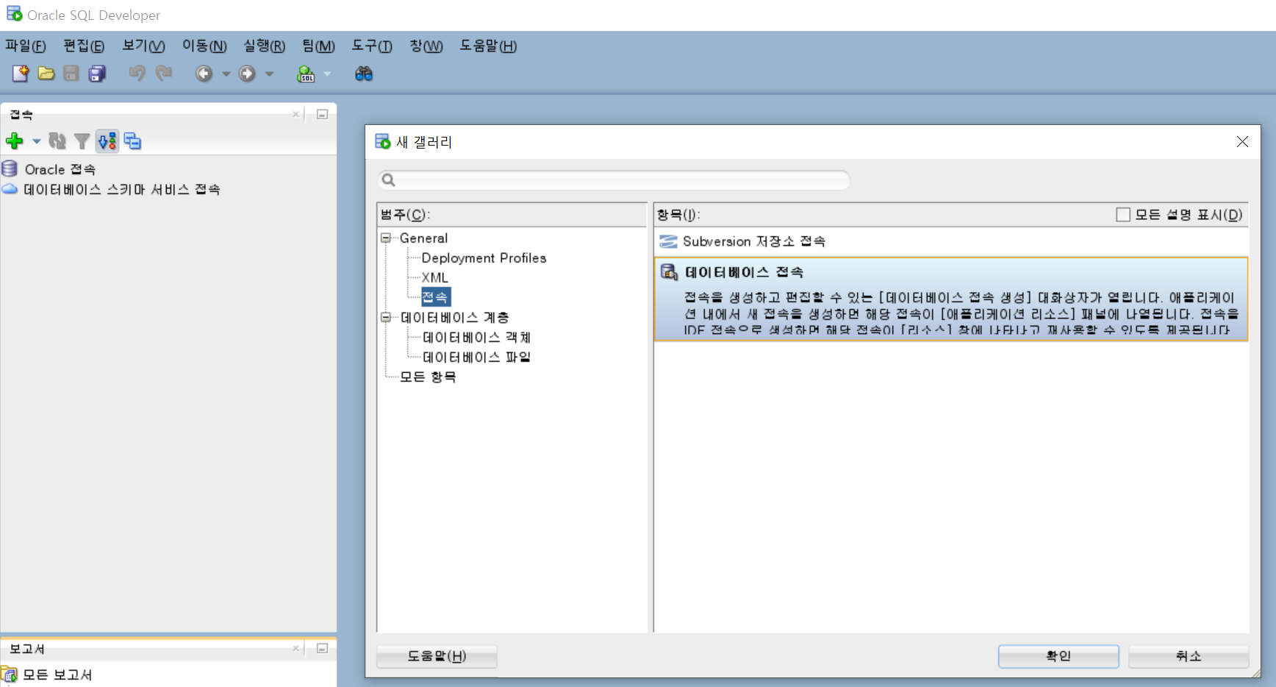1276x687 pixels.
Task: Select the XML category
Action: tap(434, 278)
